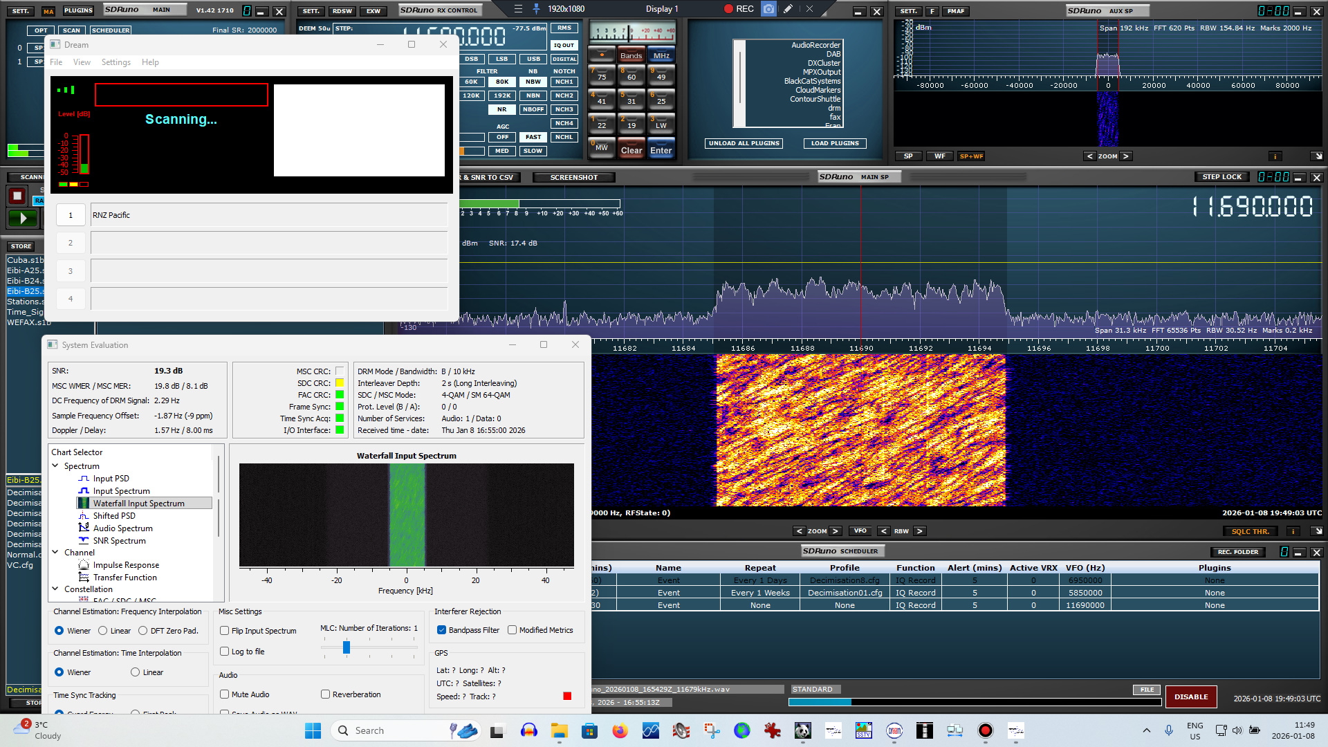
Task: Enable the Mute Audio checkbox
Action: click(225, 694)
